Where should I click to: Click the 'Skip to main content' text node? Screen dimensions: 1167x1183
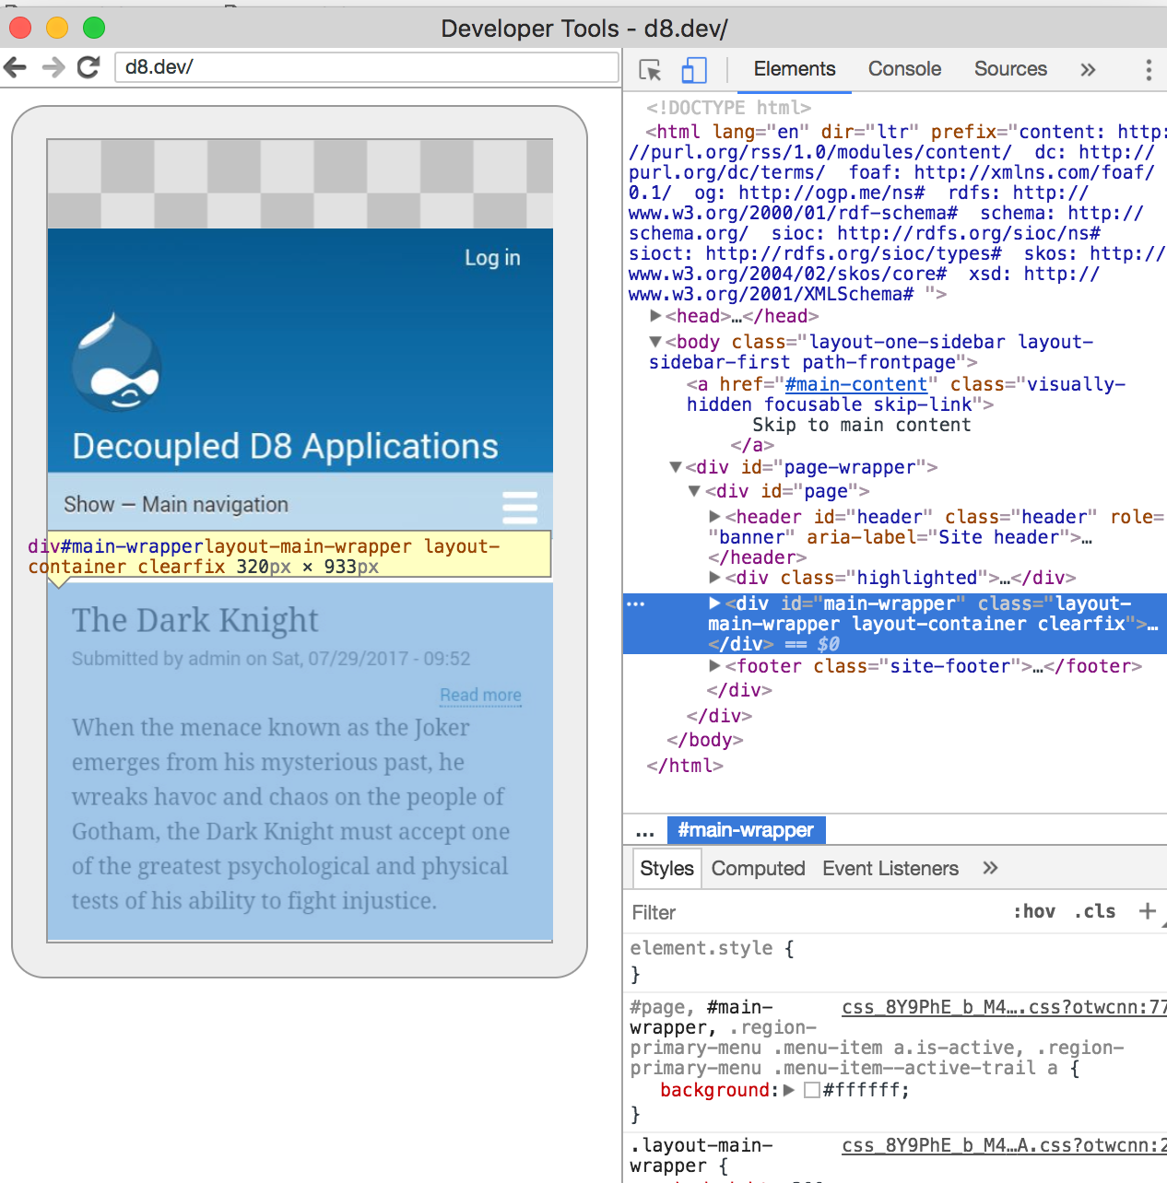[x=862, y=425]
